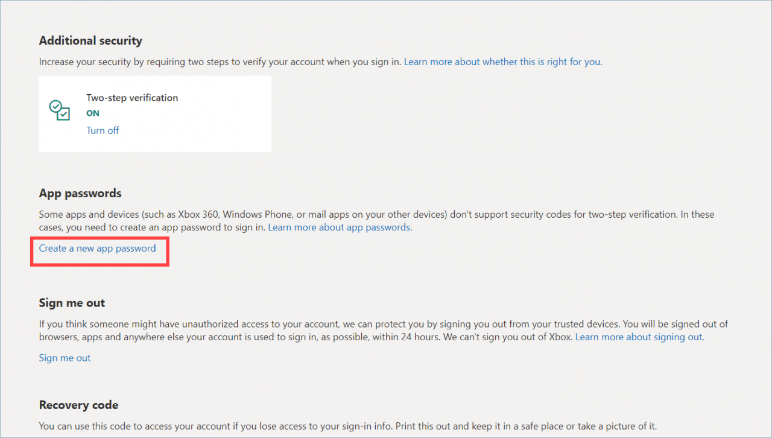The width and height of the screenshot is (772, 438).
Task: Click the 'Recovery code' heading
Action: click(78, 405)
